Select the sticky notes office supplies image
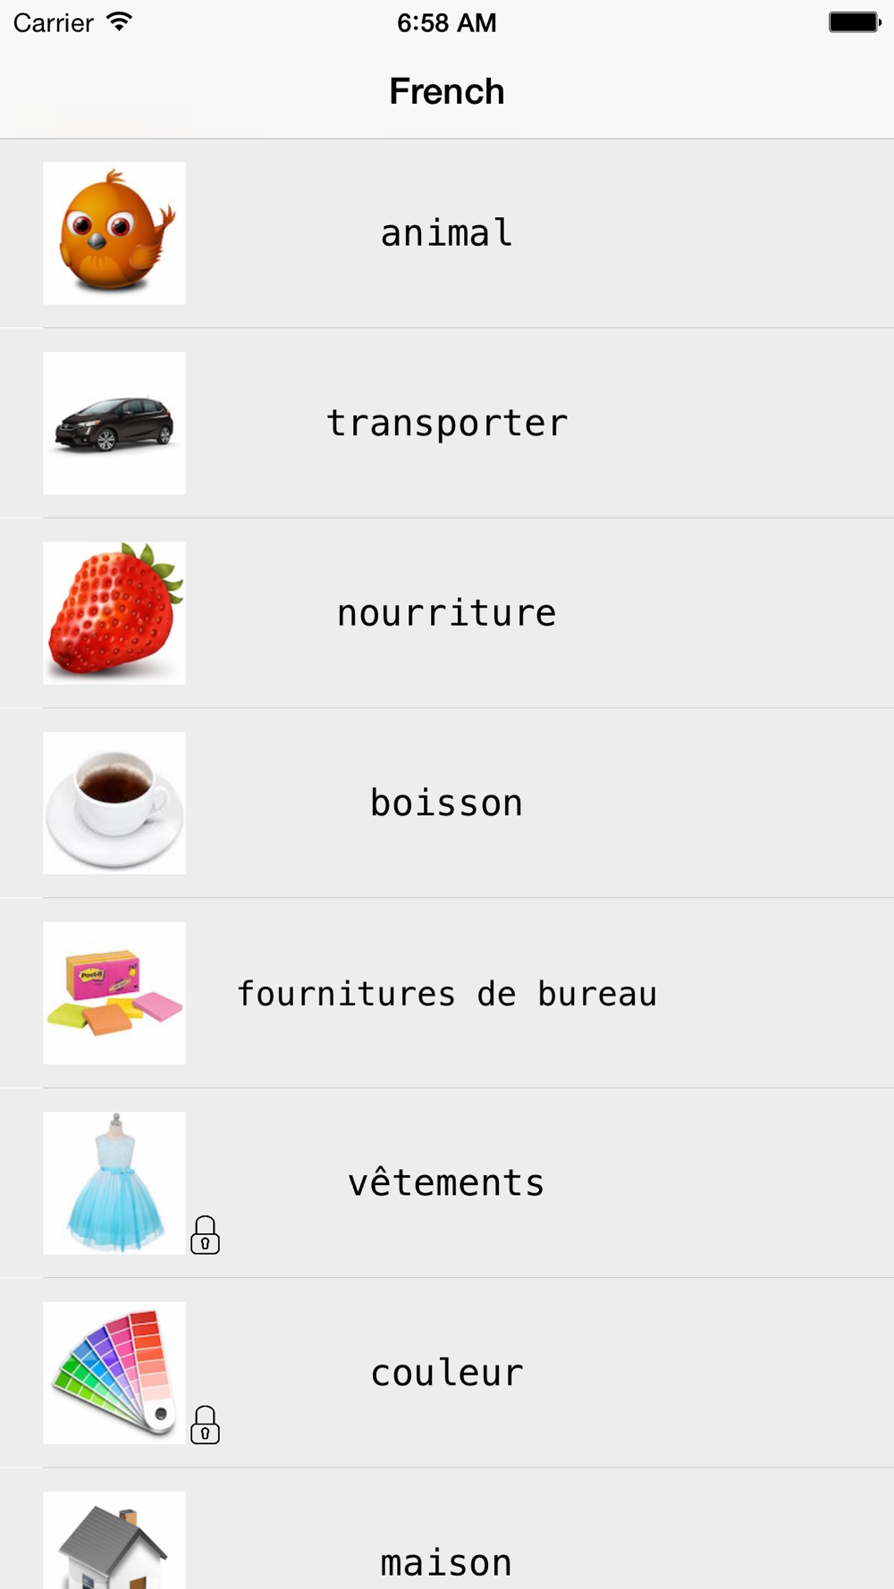The image size is (894, 1589). tap(114, 993)
